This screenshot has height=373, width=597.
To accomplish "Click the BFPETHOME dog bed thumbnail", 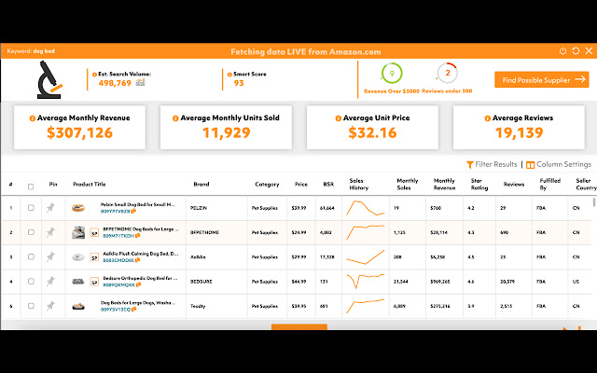I will (x=78, y=232).
